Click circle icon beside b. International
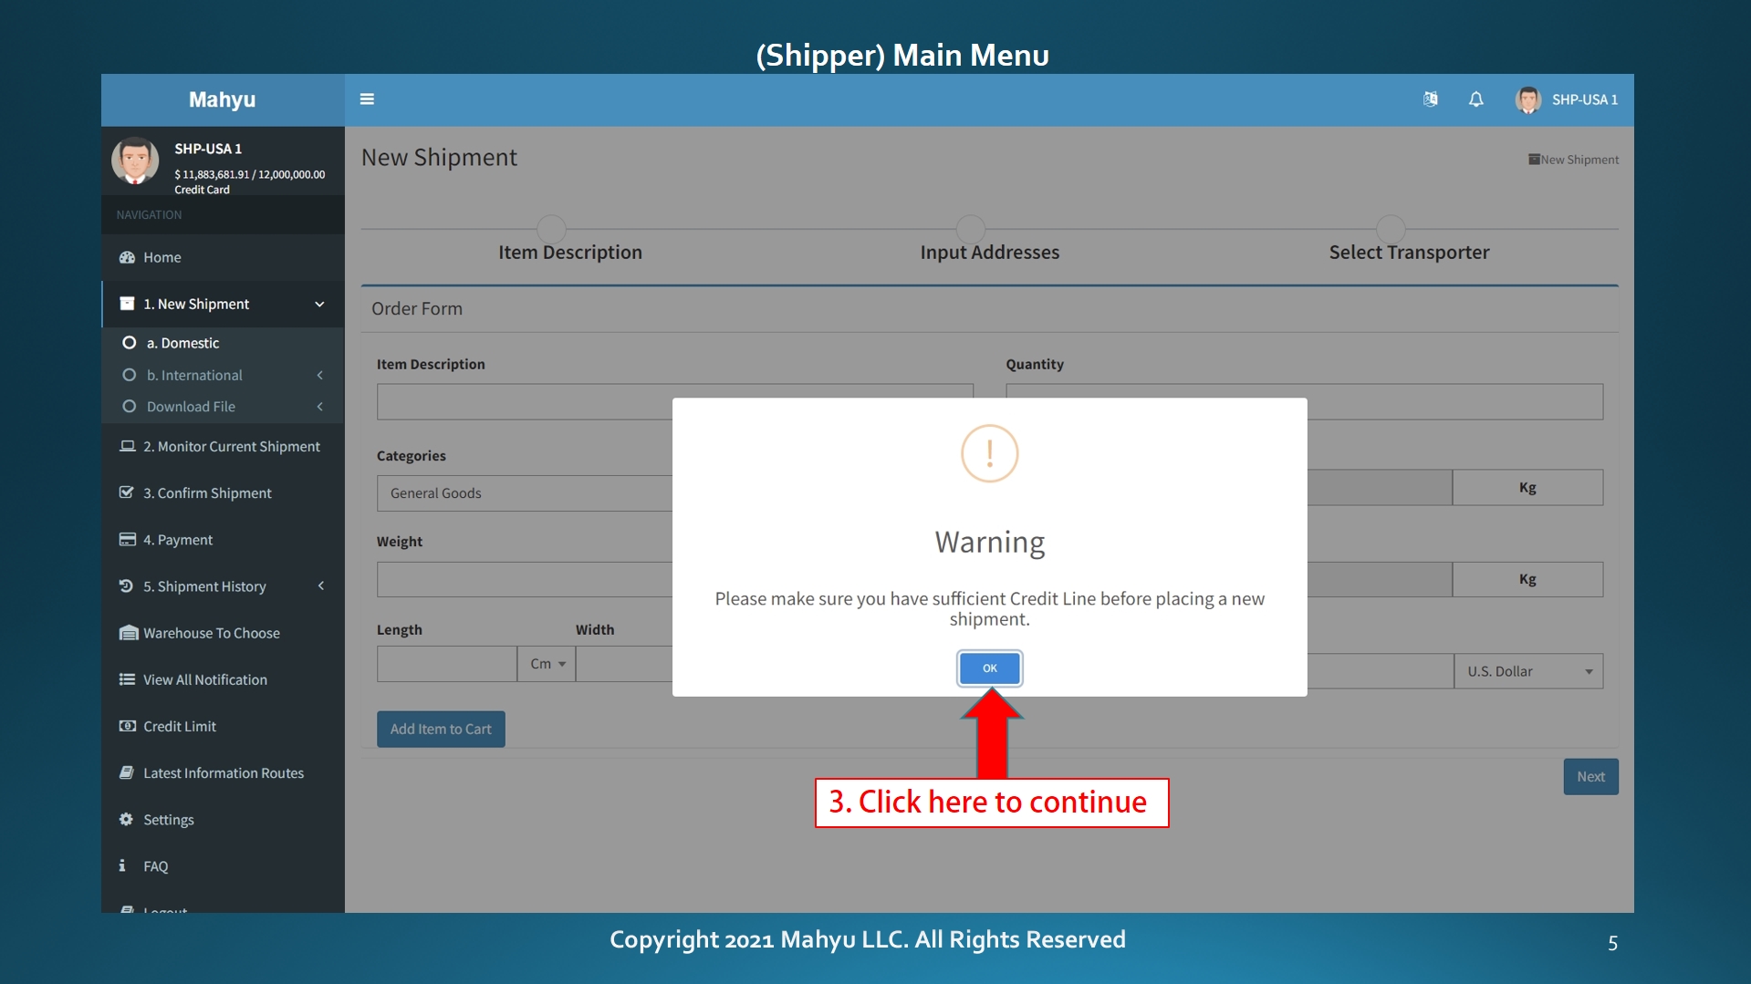This screenshot has width=1751, height=984. [x=129, y=375]
